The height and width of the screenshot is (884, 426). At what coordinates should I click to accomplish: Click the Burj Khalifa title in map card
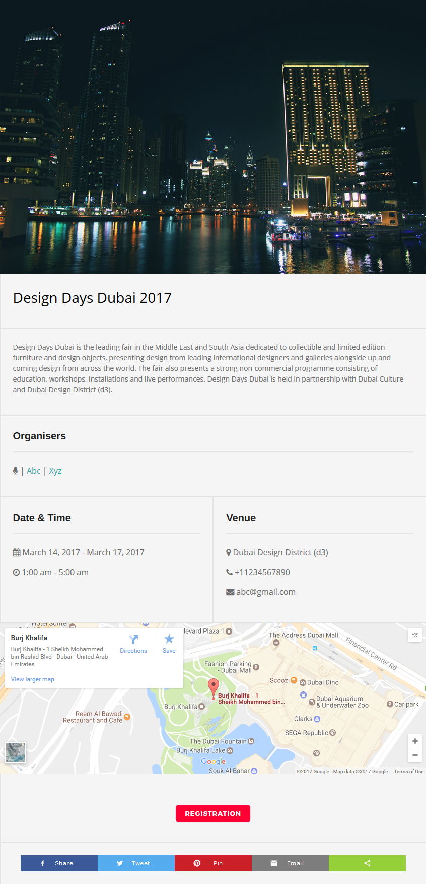pyautogui.click(x=29, y=638)
